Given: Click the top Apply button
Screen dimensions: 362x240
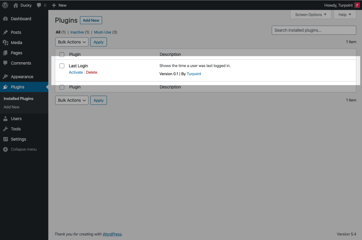Looking at the screenshot, I should 98,42.
